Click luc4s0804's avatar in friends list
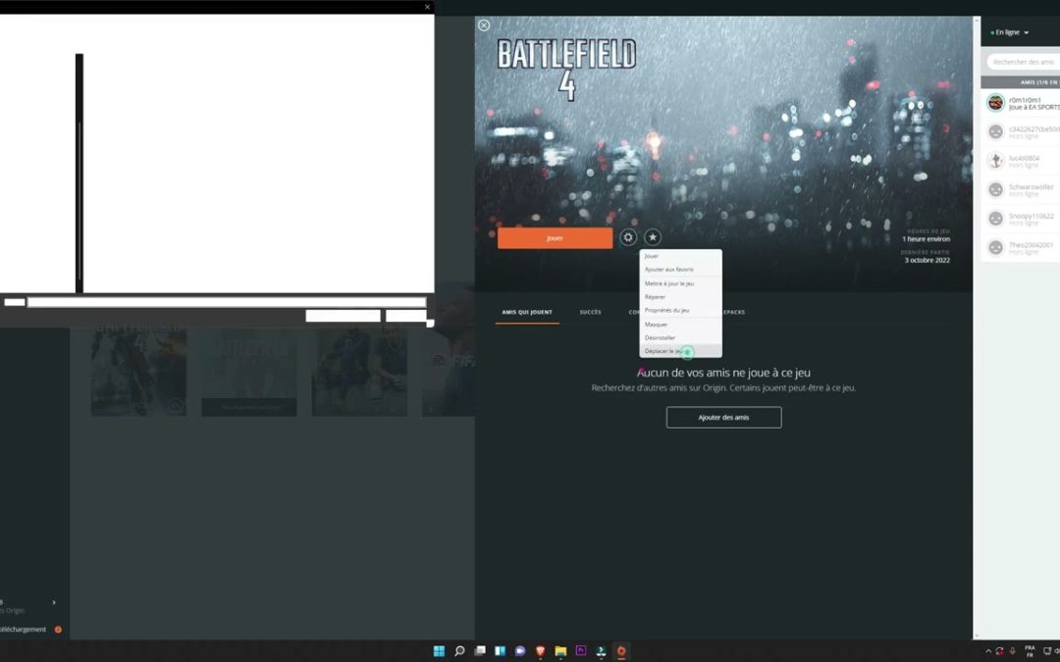 (x=996, y=161)
